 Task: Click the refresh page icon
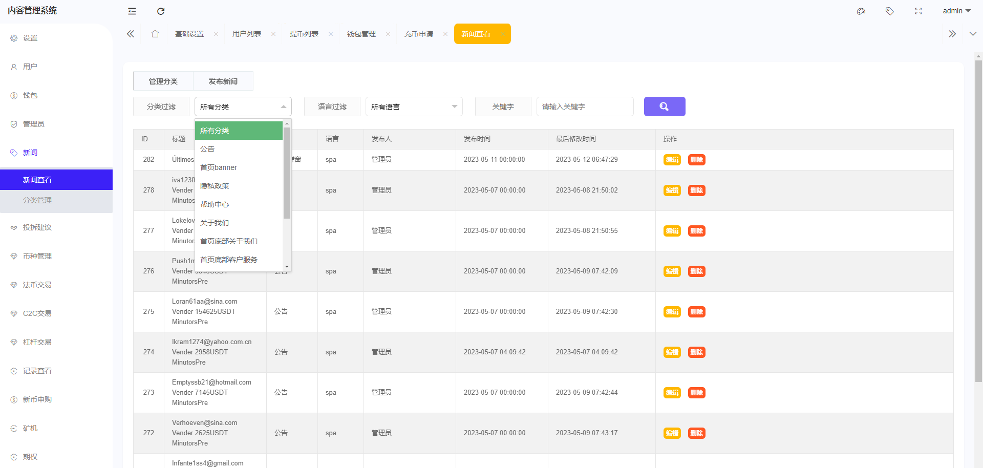click(161, 11)
